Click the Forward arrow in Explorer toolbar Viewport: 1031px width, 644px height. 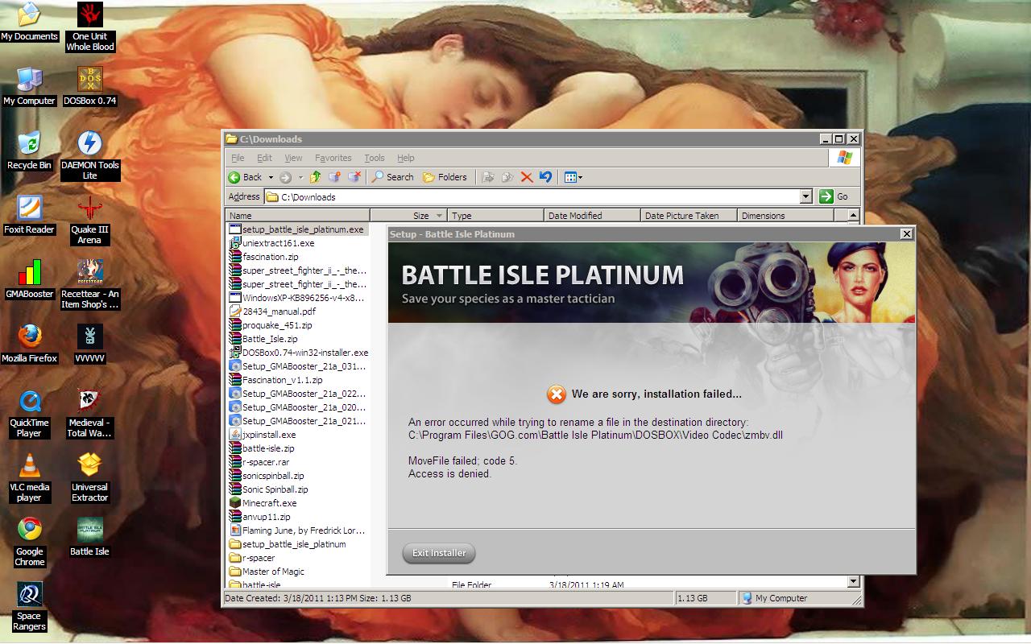(285, 177)
